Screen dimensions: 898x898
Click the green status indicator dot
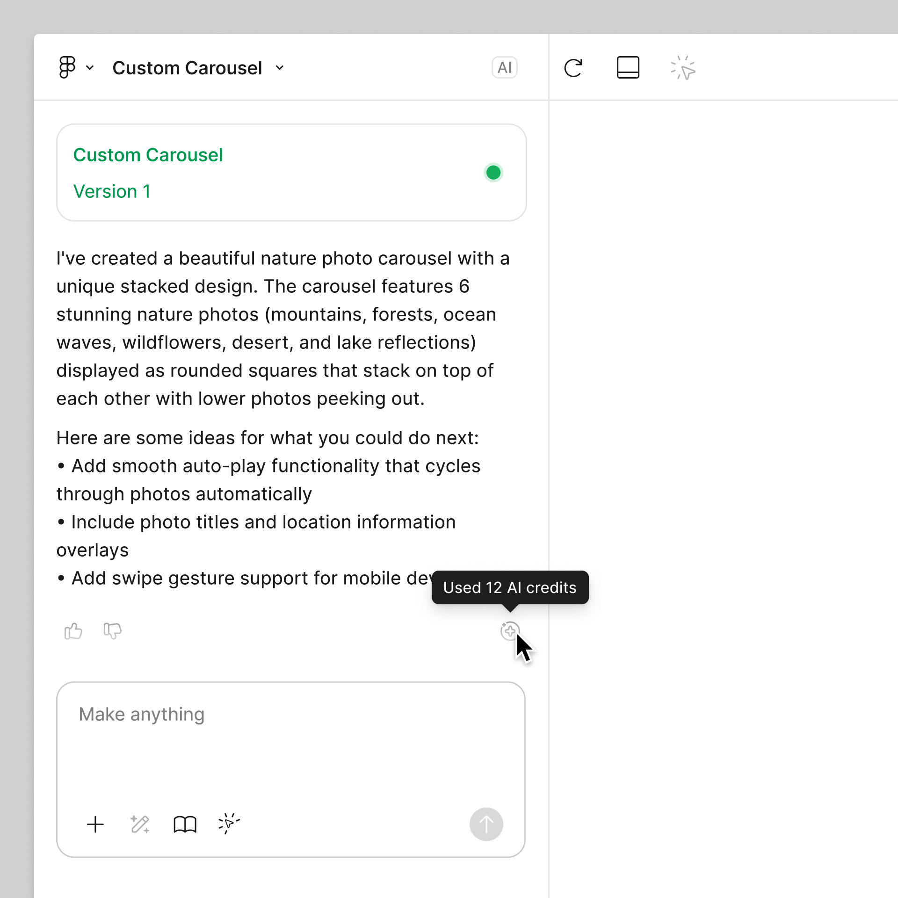tap(493, 172)
